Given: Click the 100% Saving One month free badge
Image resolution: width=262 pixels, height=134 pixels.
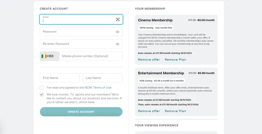Looking at the screenshot, I should (x=156, y=28).
